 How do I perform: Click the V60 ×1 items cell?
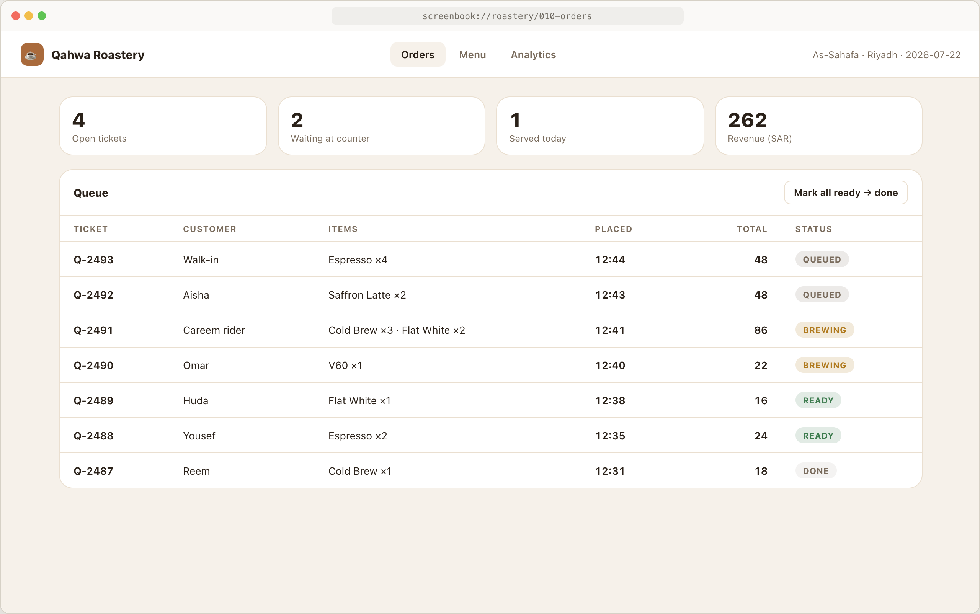tap(345, 366)
